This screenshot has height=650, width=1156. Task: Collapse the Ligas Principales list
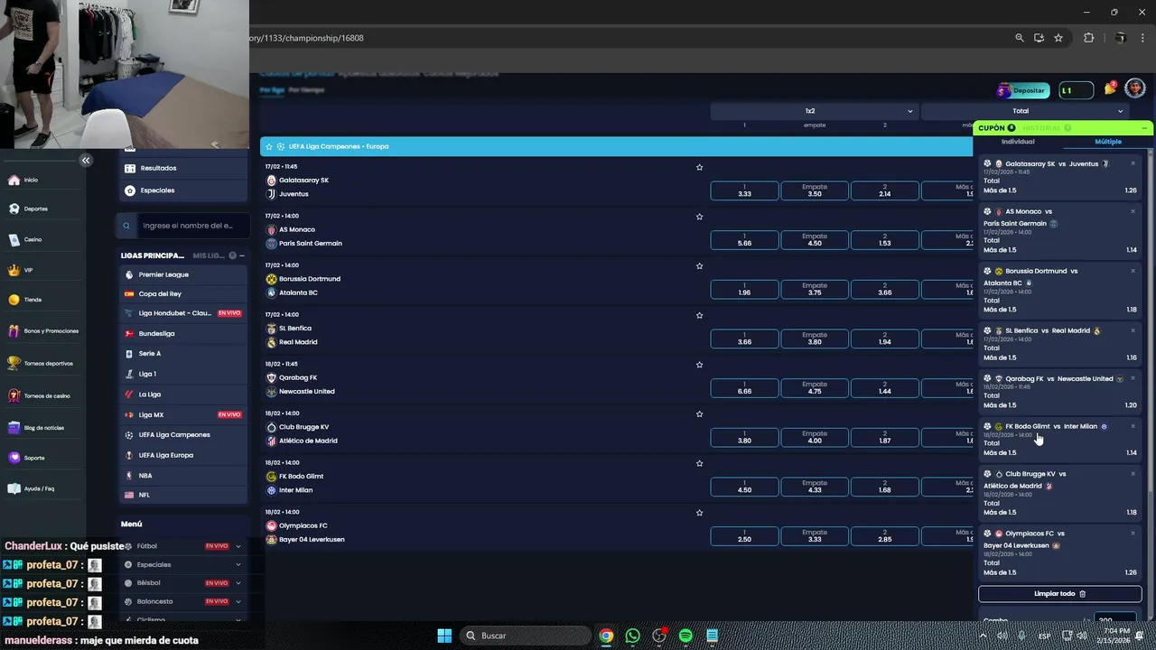(x=242, y=255)
